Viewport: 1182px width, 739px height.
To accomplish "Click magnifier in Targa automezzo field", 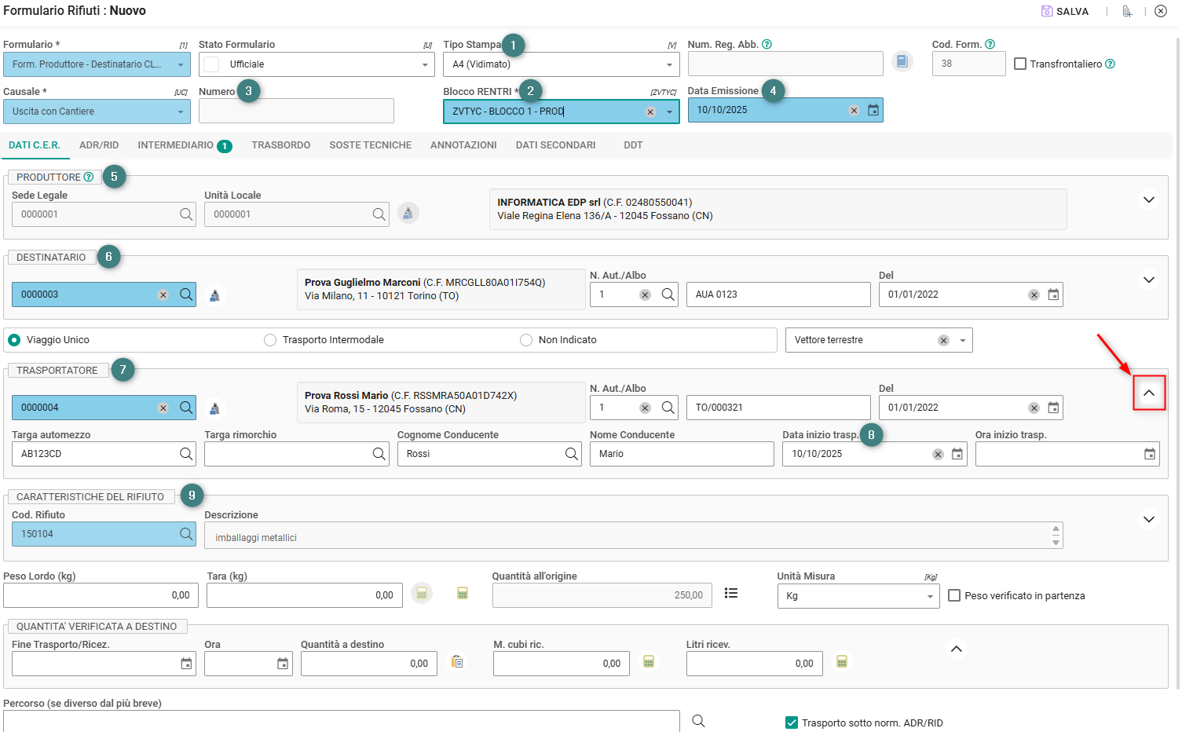I will point(186,454).
